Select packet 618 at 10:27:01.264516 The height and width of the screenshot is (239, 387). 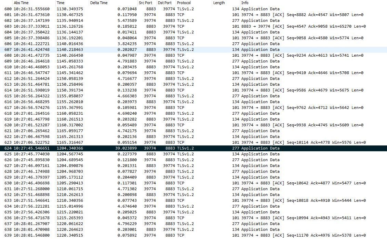193,113
